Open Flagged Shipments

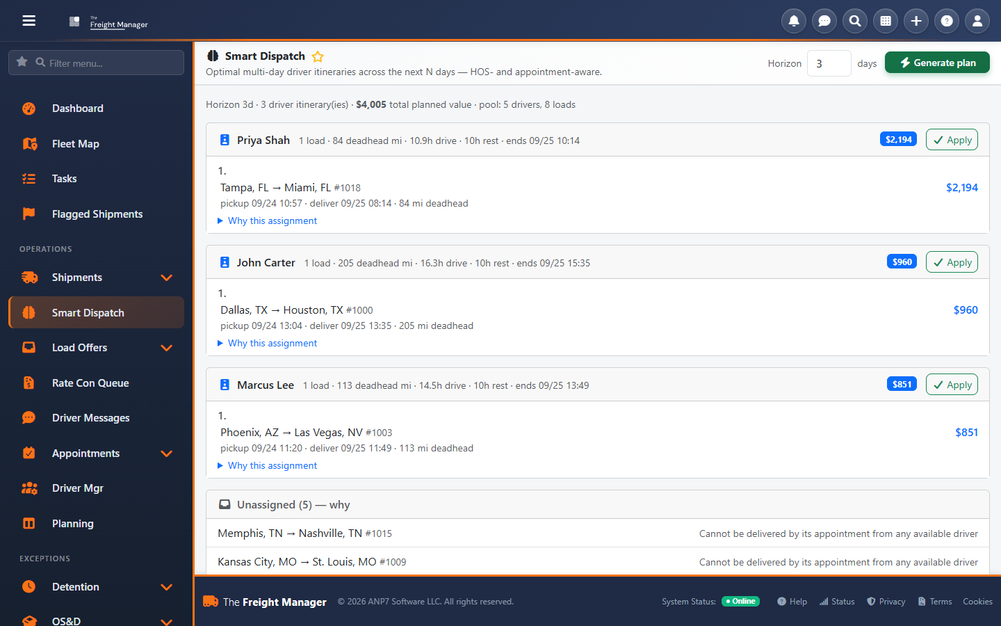click(96, 214)
